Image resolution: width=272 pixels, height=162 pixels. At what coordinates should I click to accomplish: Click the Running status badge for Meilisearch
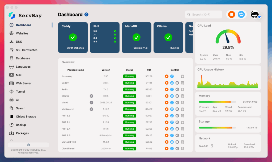coord(130,109)
